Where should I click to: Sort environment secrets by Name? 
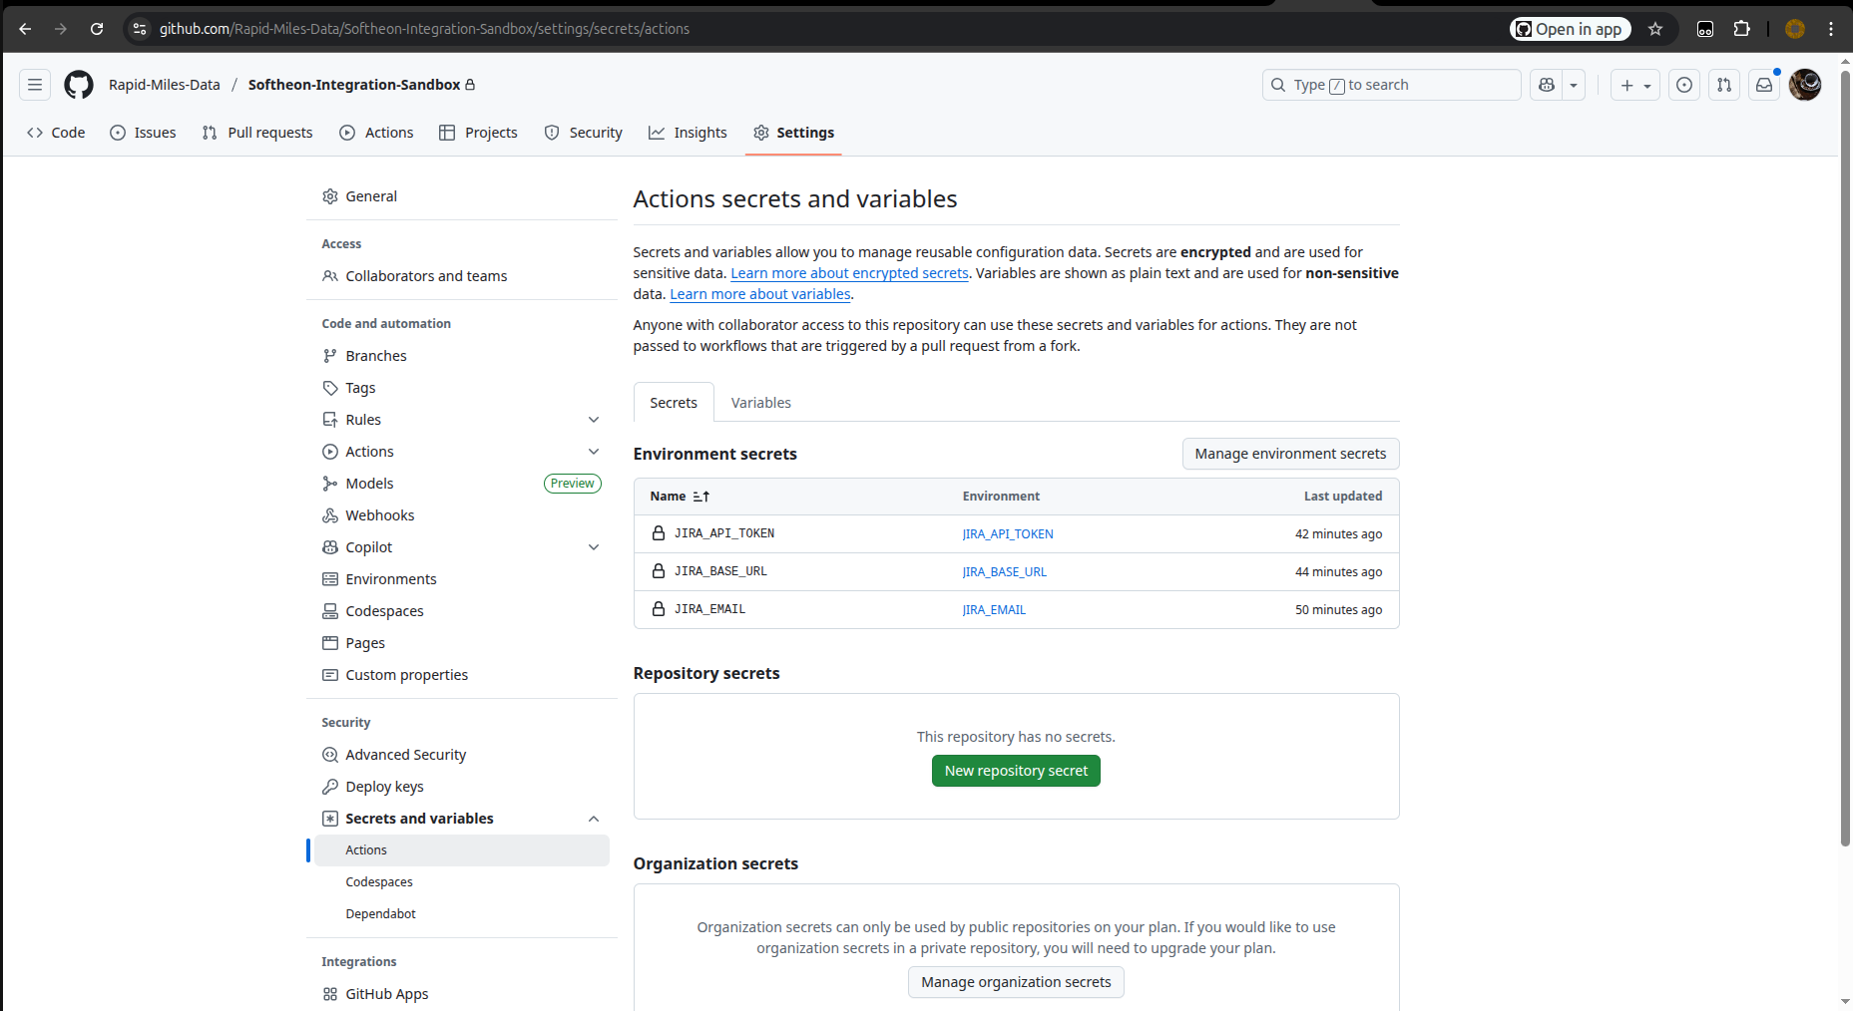(680, 497)
